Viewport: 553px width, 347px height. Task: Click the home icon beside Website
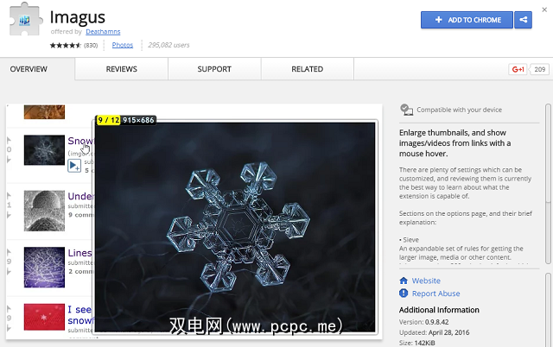(404, 281)
